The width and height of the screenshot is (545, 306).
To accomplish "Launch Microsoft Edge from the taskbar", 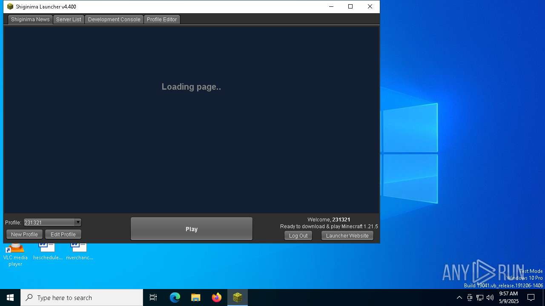I will (x=175, y=297).
